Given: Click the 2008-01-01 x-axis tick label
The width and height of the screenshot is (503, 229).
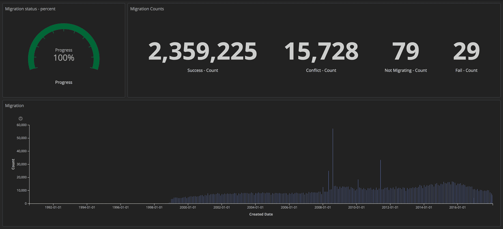Looking at the screenshot, I should coord(322,208).
